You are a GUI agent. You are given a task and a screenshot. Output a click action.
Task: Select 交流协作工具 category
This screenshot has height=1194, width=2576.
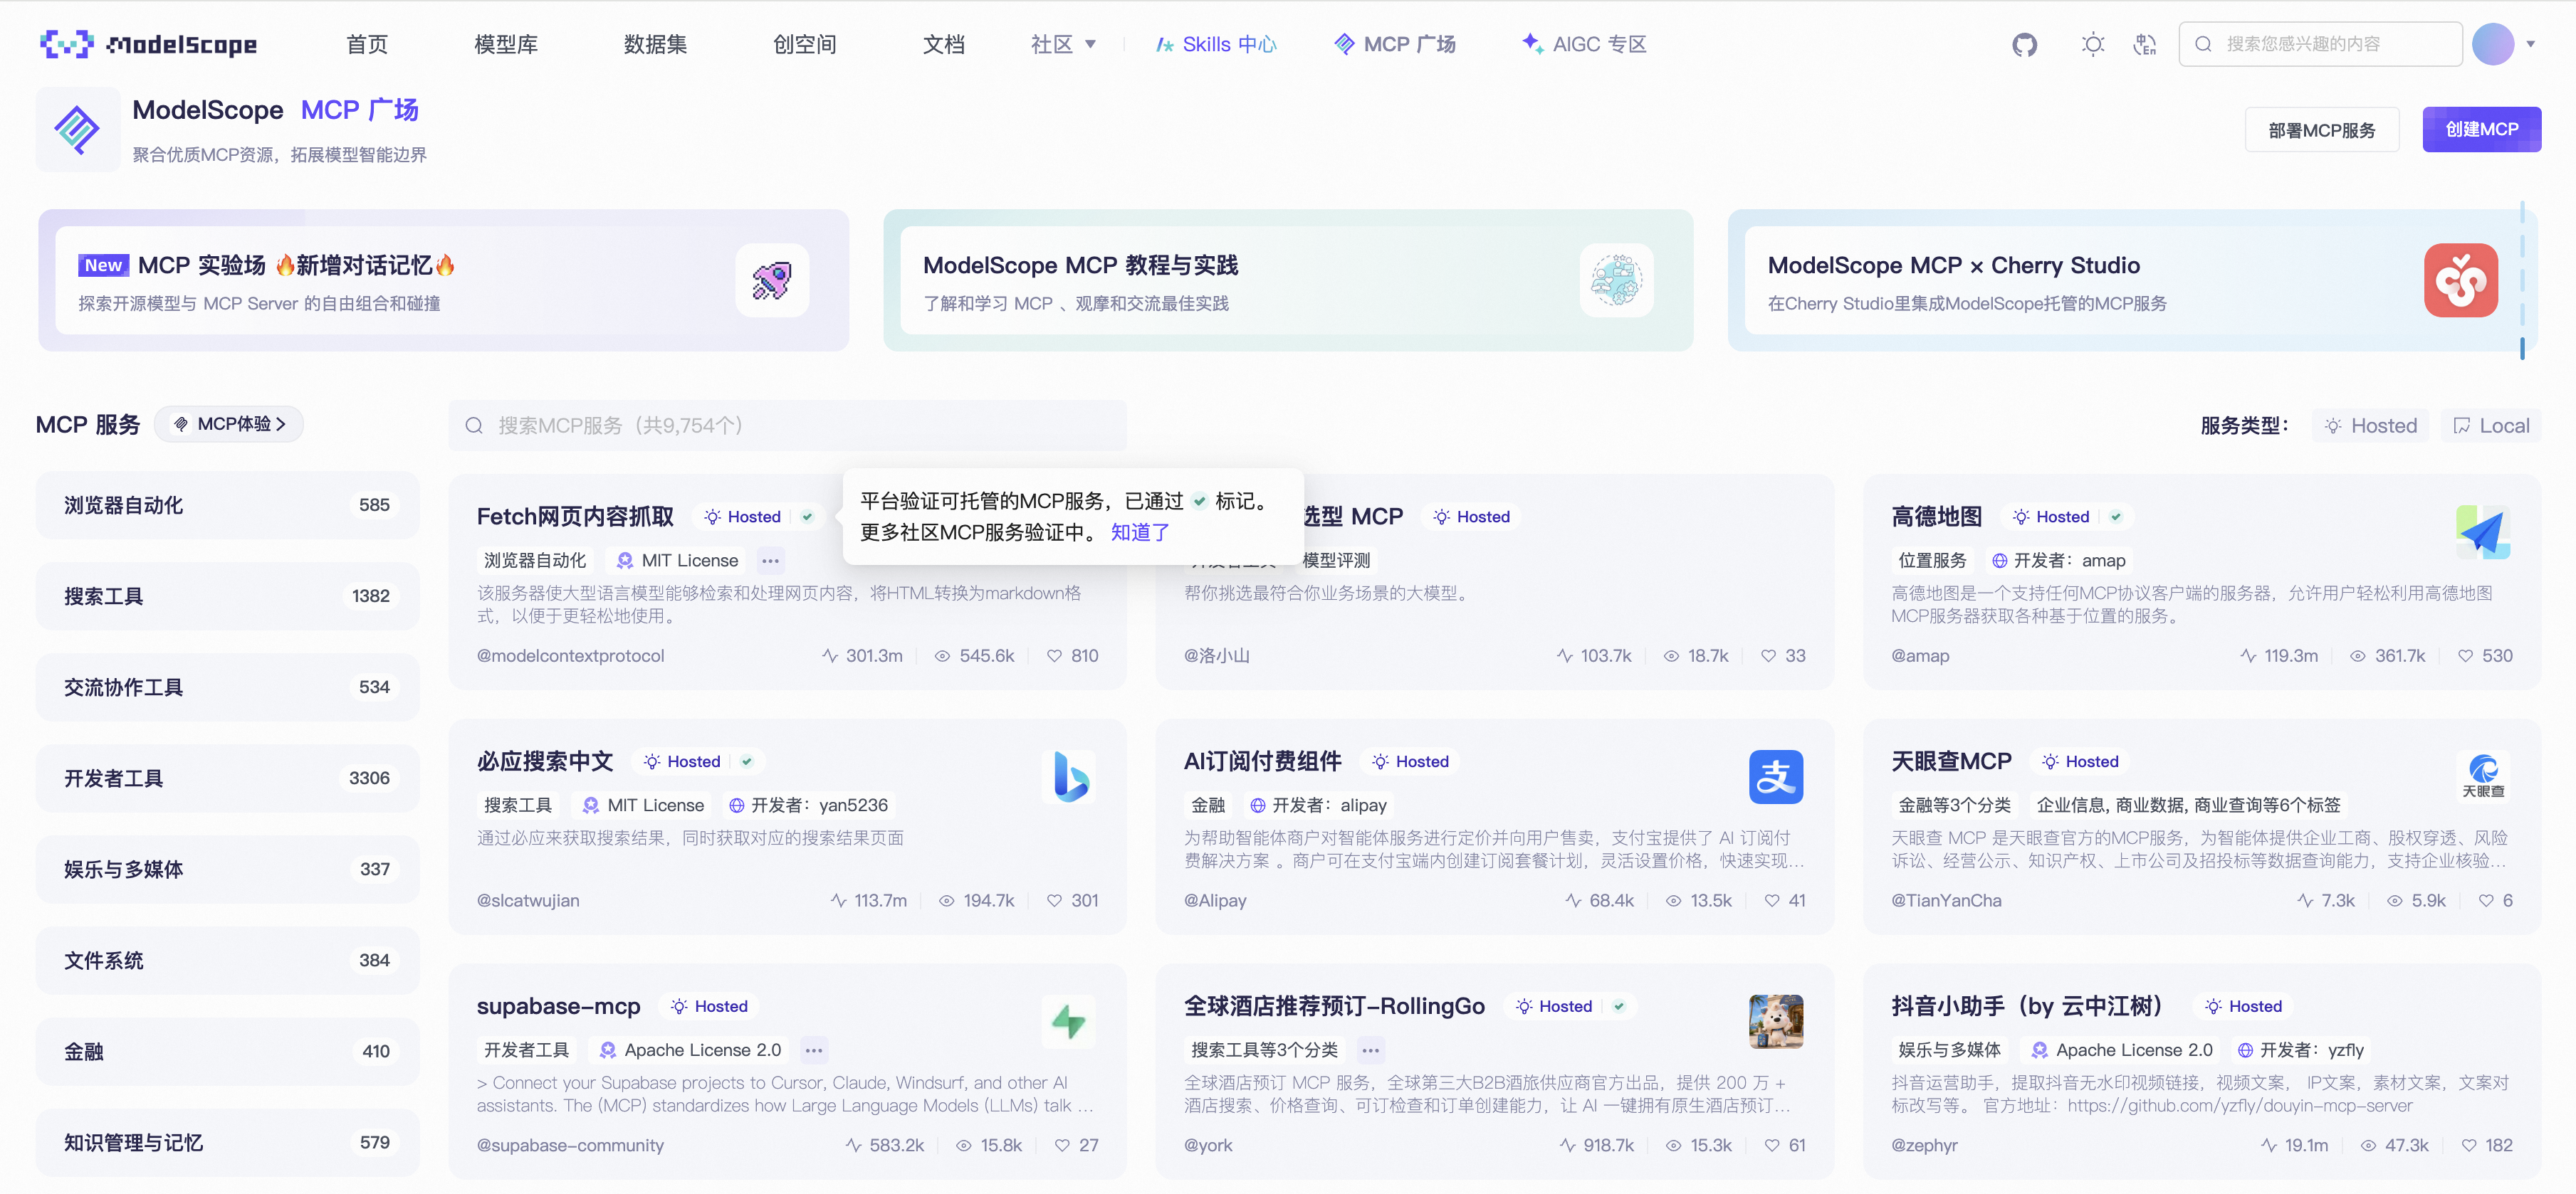227,687
